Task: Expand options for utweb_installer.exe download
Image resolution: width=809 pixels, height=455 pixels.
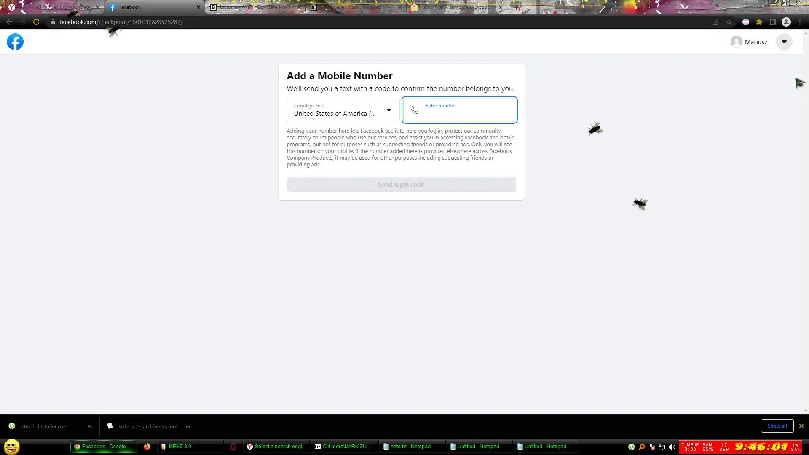Action: [x=90, y=426]
